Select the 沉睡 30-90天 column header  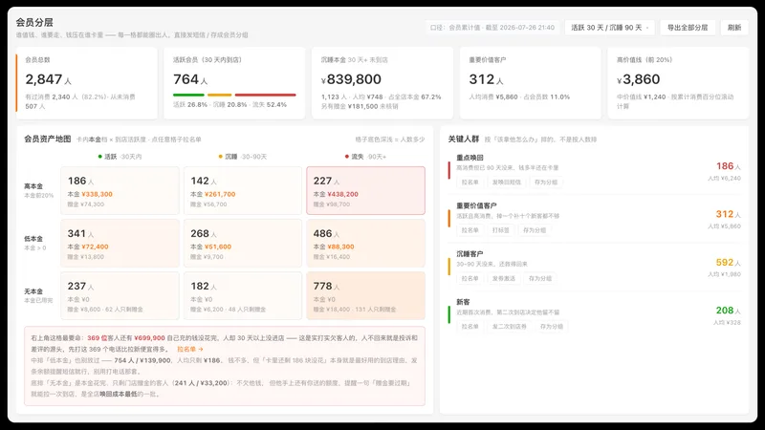pos(243,157)
